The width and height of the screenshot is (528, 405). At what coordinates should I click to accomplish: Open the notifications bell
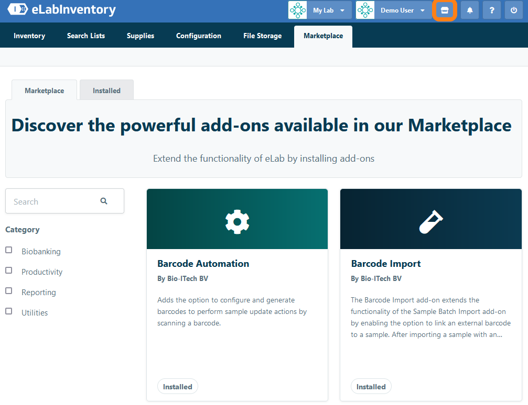(470, 10)
